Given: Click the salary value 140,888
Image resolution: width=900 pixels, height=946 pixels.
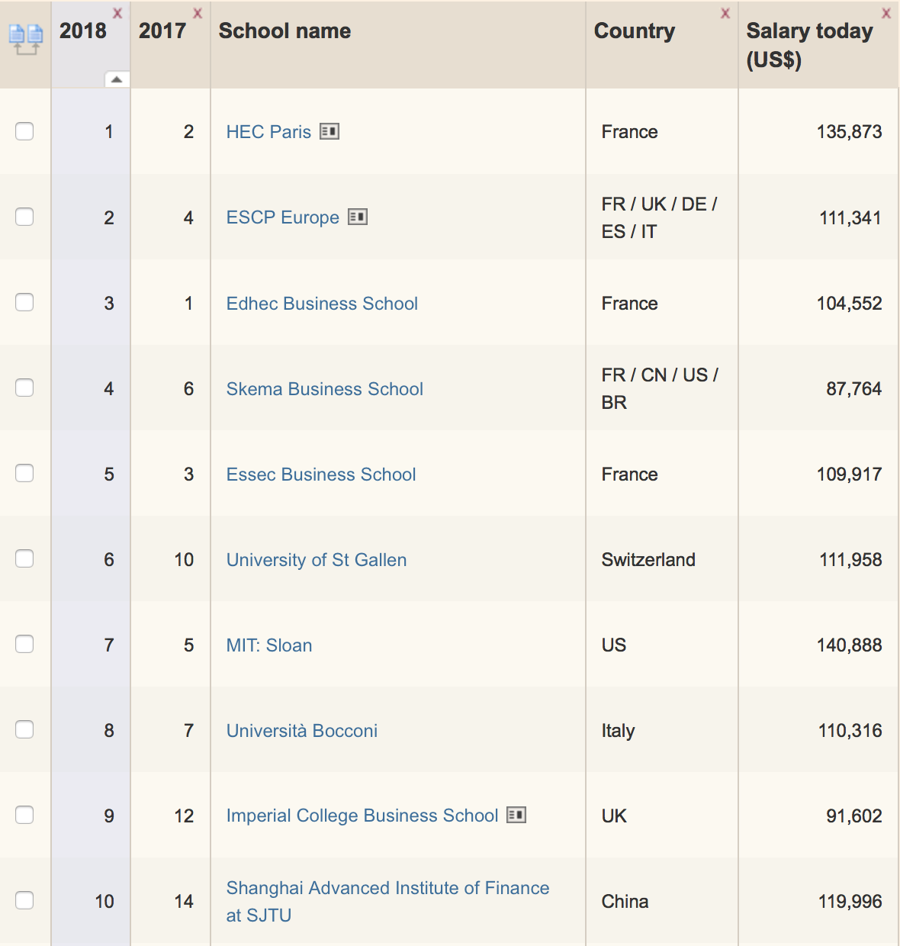Looking at the screenshot, I should pos(849,645).
